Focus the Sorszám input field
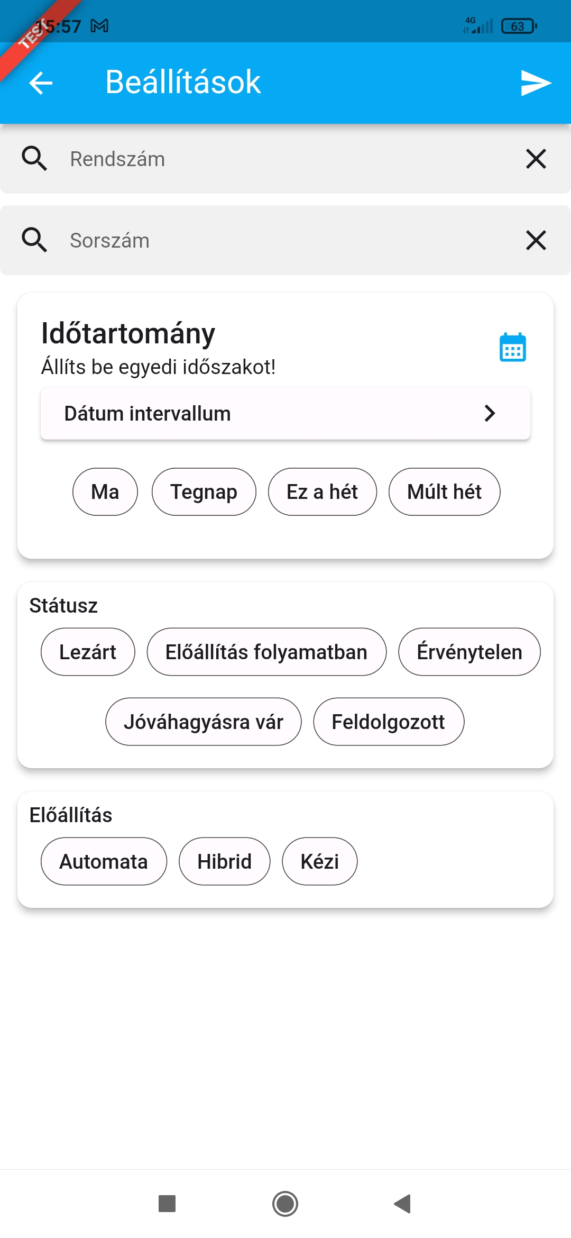 285,240
